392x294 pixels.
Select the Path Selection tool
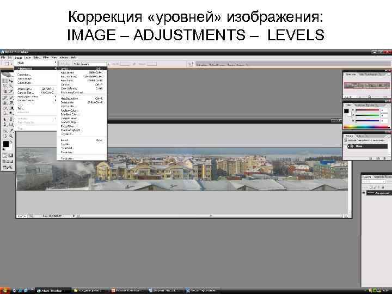tap(5, 119)
